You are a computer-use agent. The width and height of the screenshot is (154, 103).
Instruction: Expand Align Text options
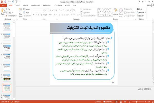pyautogui.click(x=85, y=13)
